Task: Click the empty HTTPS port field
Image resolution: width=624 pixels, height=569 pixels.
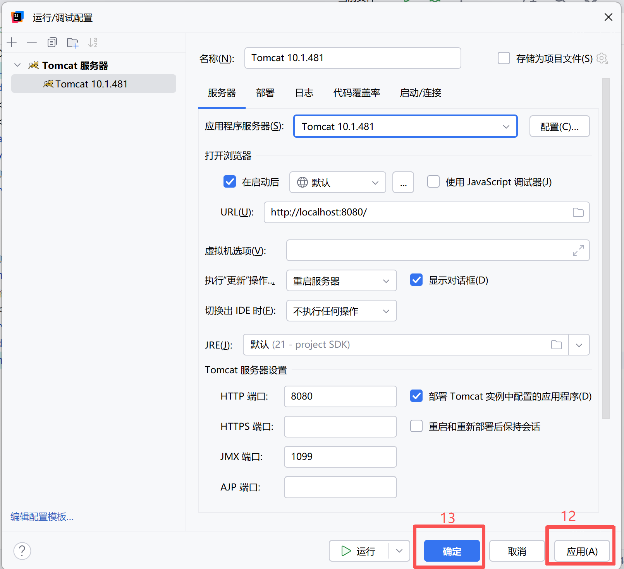Action: click(340, 427)
